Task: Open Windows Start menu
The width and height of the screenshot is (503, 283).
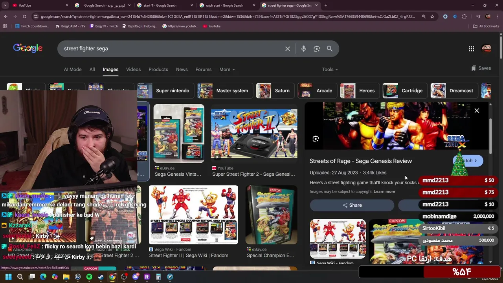Action: (x=8, y=277)
